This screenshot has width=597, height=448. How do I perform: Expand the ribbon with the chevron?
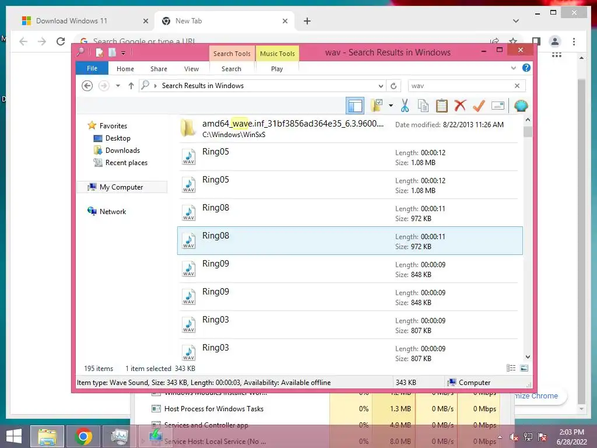click(x=514, y=68)
